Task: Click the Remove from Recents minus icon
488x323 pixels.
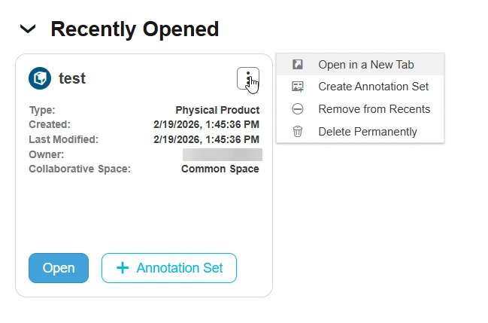Action: [x=298, y=109]
